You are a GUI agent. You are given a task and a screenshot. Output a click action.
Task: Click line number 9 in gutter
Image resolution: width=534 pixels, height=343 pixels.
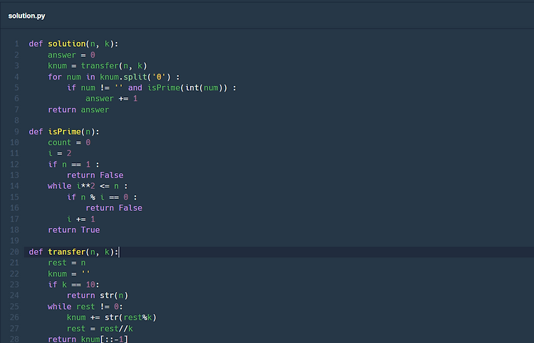click(x=16, y=131)
